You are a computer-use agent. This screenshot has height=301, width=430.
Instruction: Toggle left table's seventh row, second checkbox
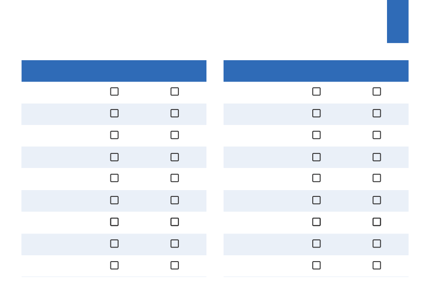175,222
